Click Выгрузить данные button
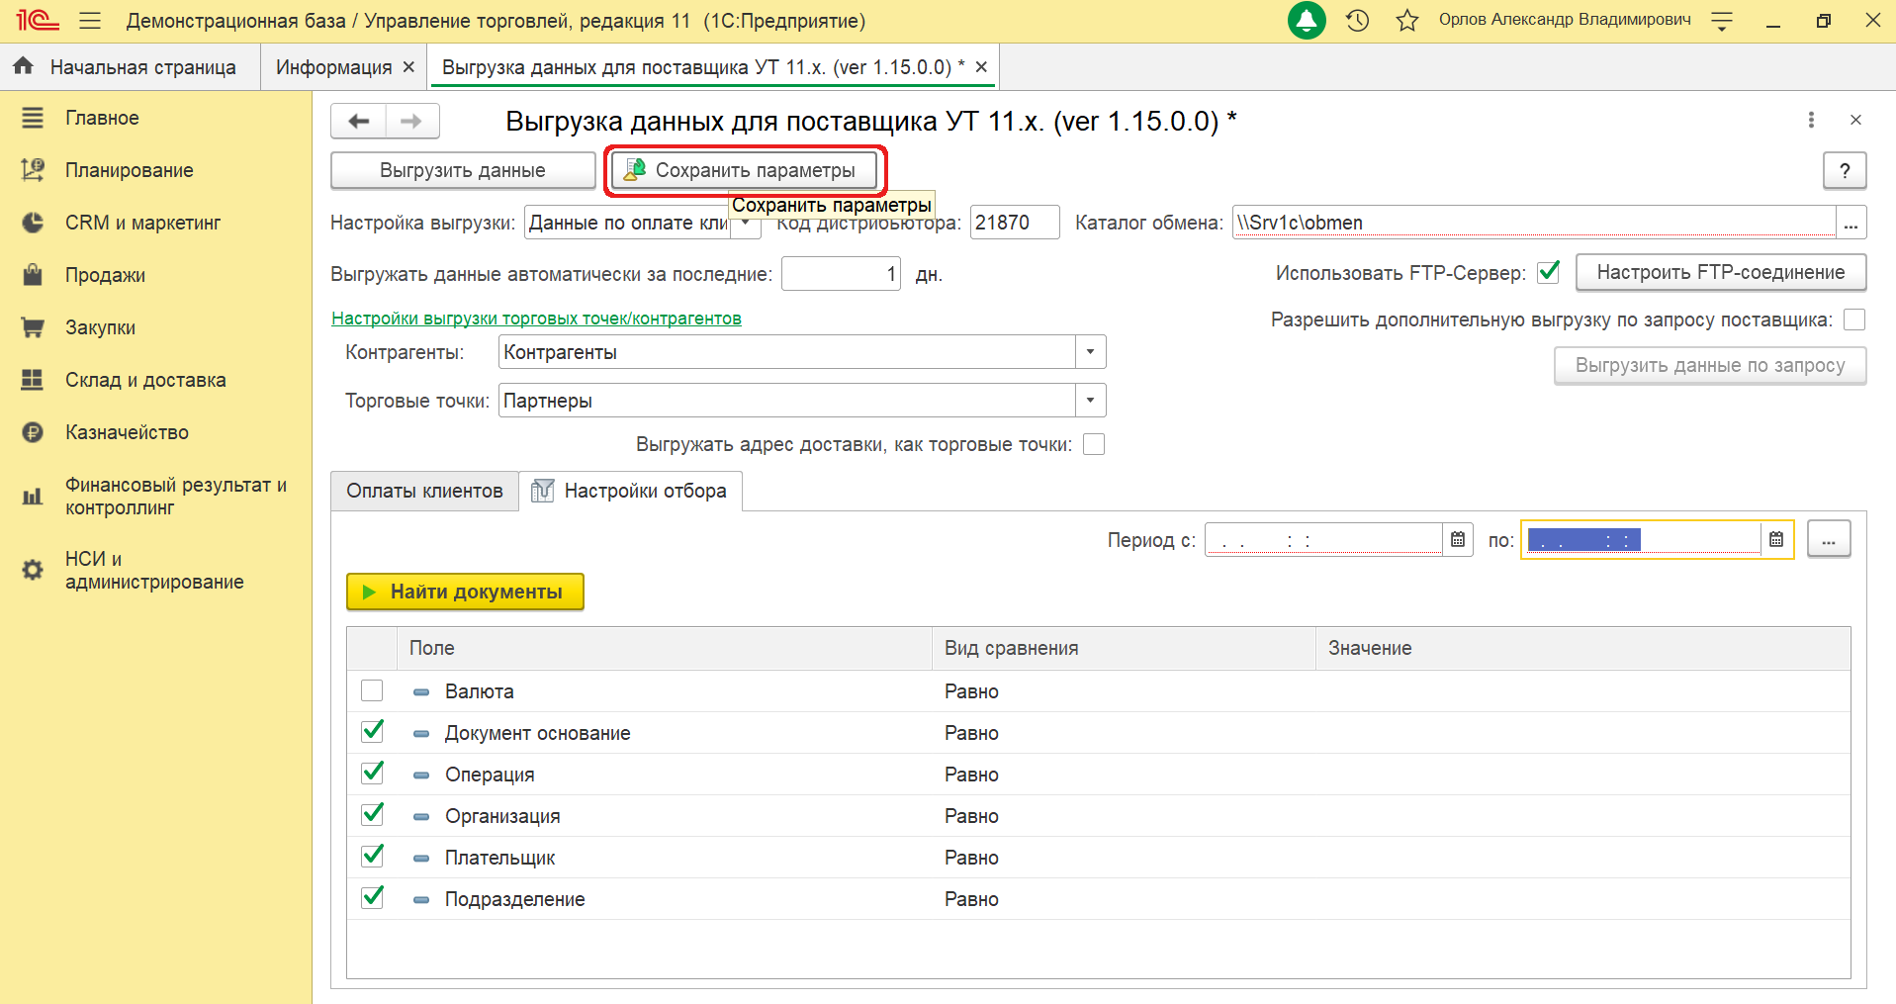The width and height of the screenshot is (1896, 1004). [x=463, y=170]
